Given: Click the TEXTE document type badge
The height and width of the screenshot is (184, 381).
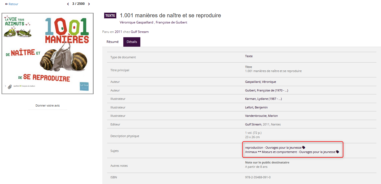Looking at the screenshot, I should (110, 16).
